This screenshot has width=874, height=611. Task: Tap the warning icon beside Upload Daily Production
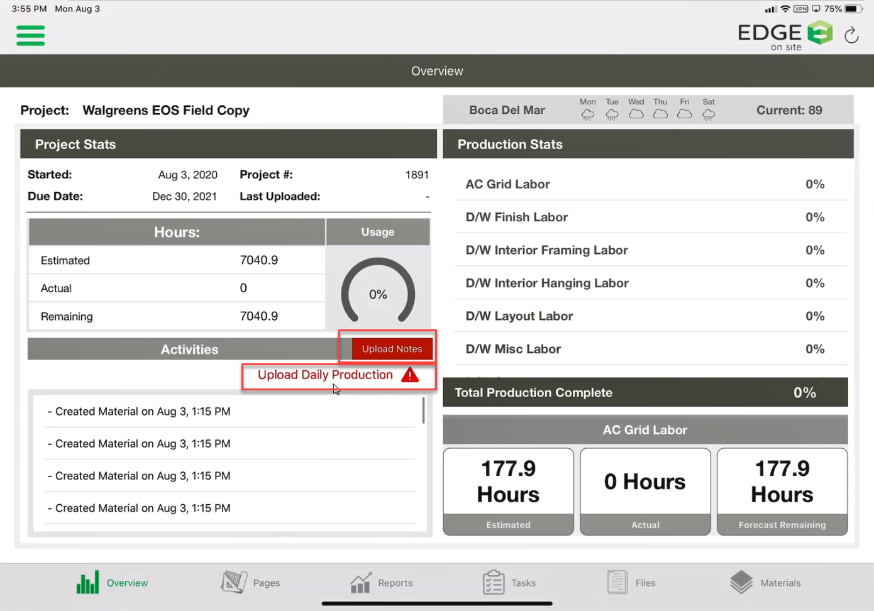[410, 375]
